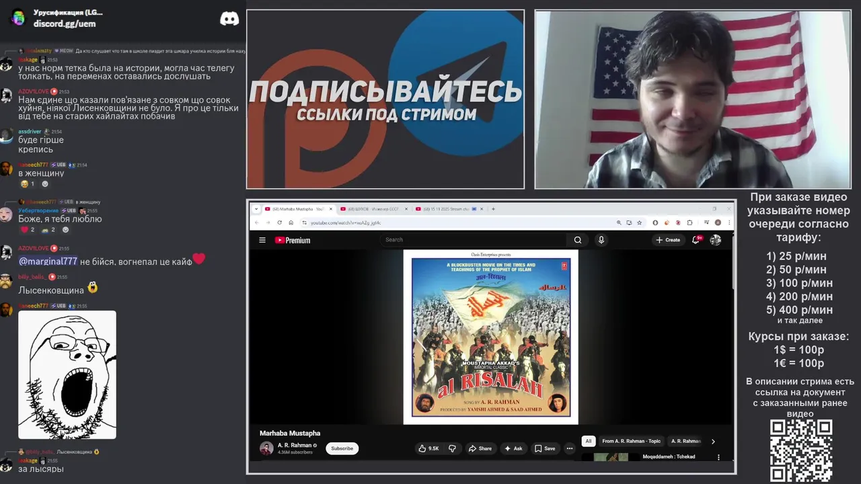Open new browser tab with plus
861x484 pixels.
click(x=493, y=209)
